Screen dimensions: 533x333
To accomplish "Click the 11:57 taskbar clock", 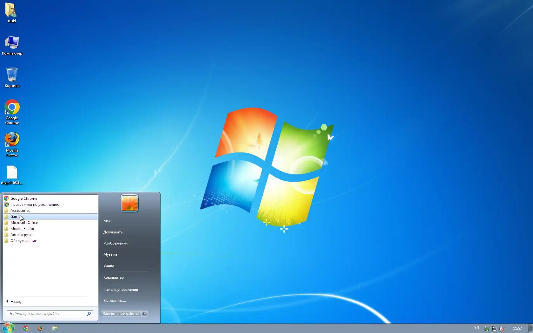I will pos(517,329).
